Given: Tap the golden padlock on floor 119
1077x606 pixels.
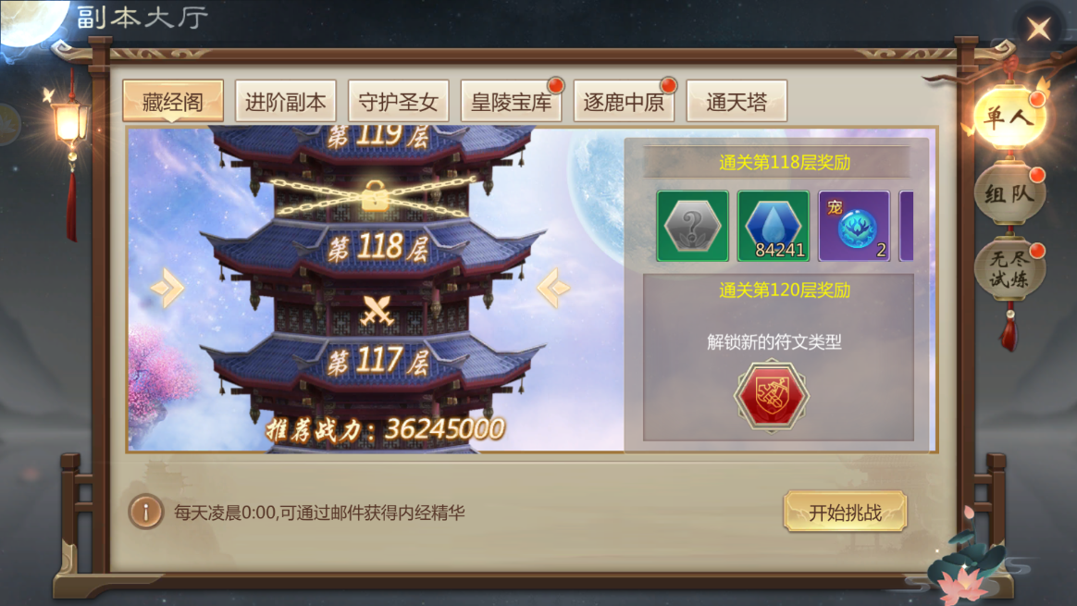Looking at the screenshot, I should [375, 196].
